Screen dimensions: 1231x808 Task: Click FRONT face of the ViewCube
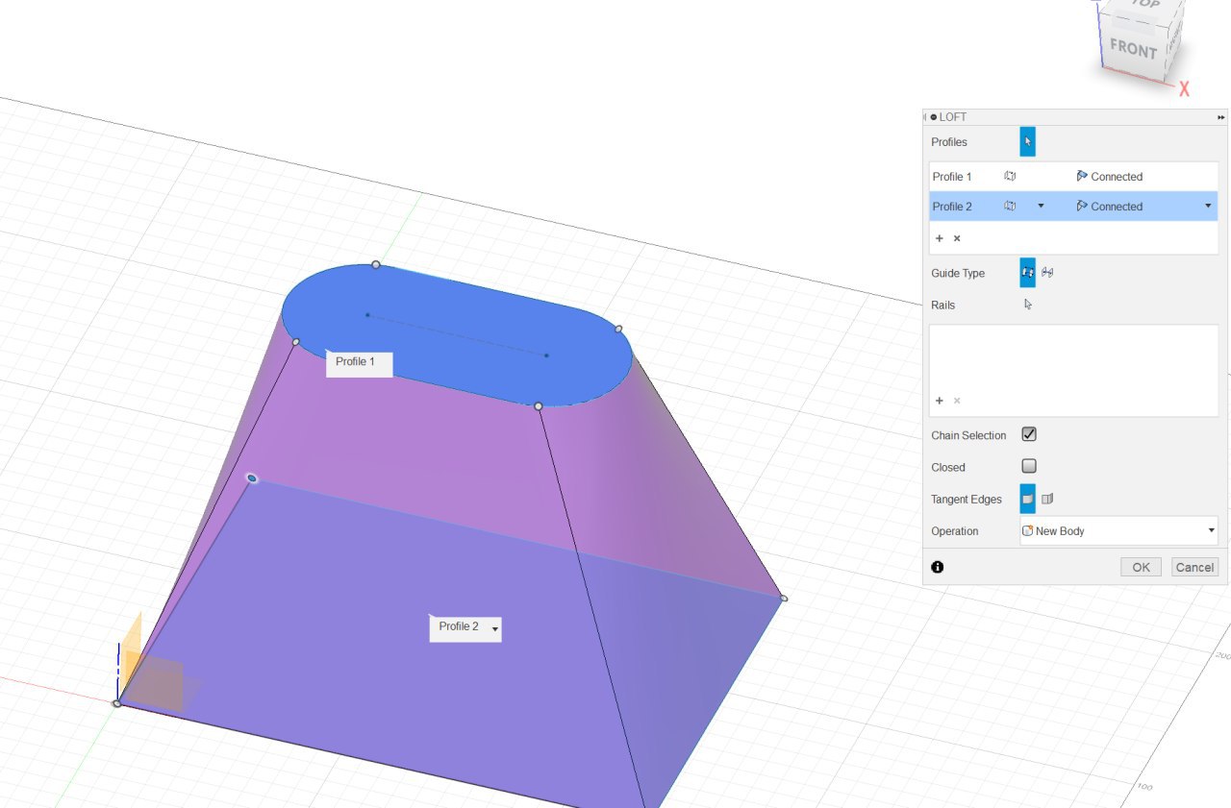1132,47
